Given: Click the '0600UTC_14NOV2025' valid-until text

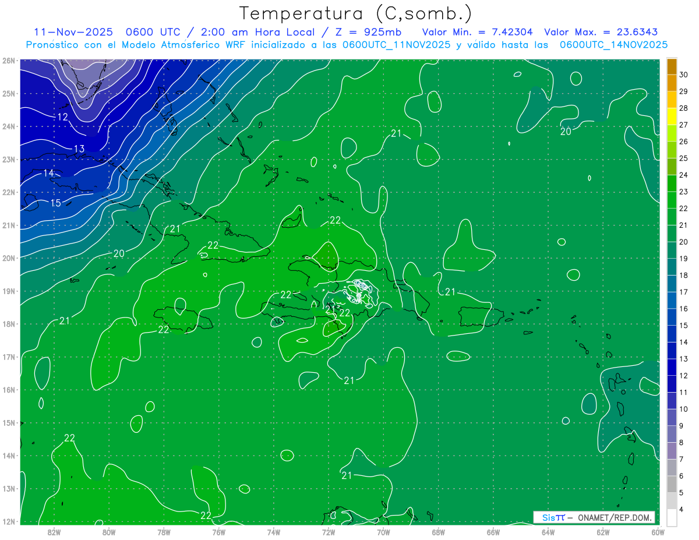Looking at the screenshot, I should (613, 45).
